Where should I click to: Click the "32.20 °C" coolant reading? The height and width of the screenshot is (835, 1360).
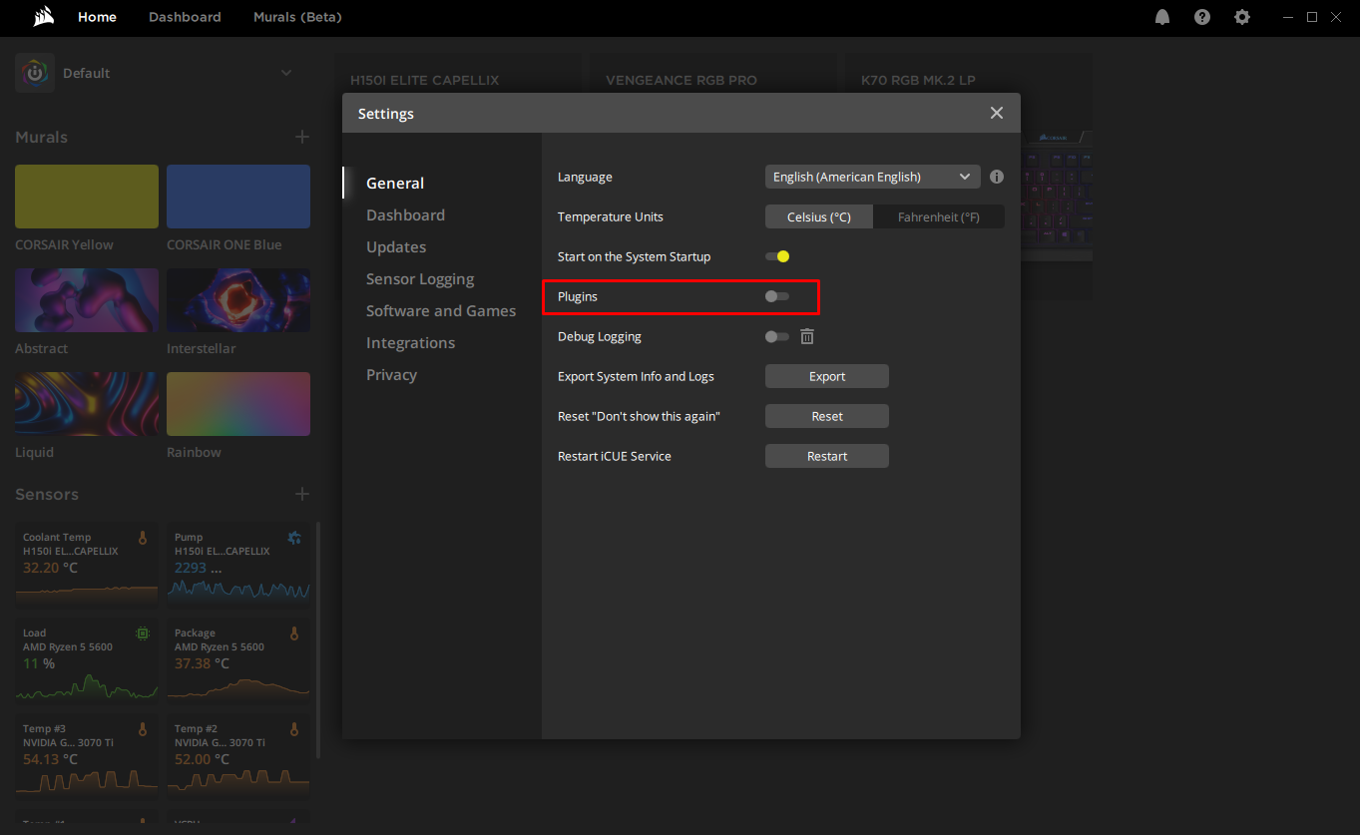tap(50, 568)
